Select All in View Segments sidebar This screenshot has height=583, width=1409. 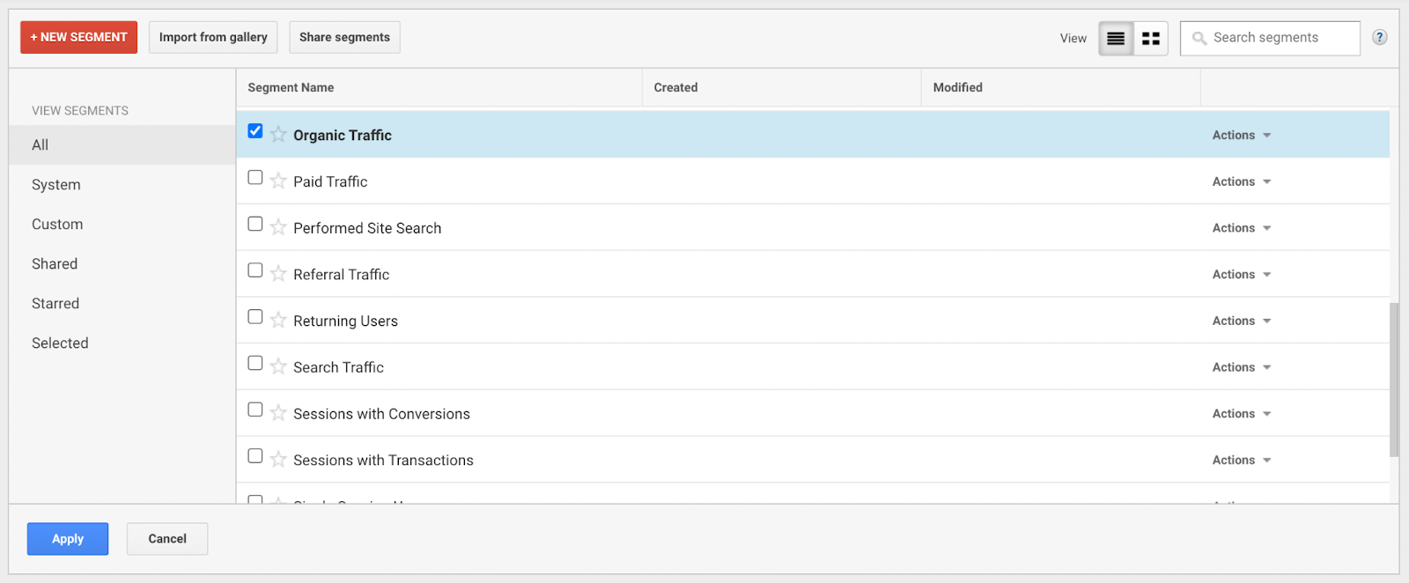click(x=122, y=145)
